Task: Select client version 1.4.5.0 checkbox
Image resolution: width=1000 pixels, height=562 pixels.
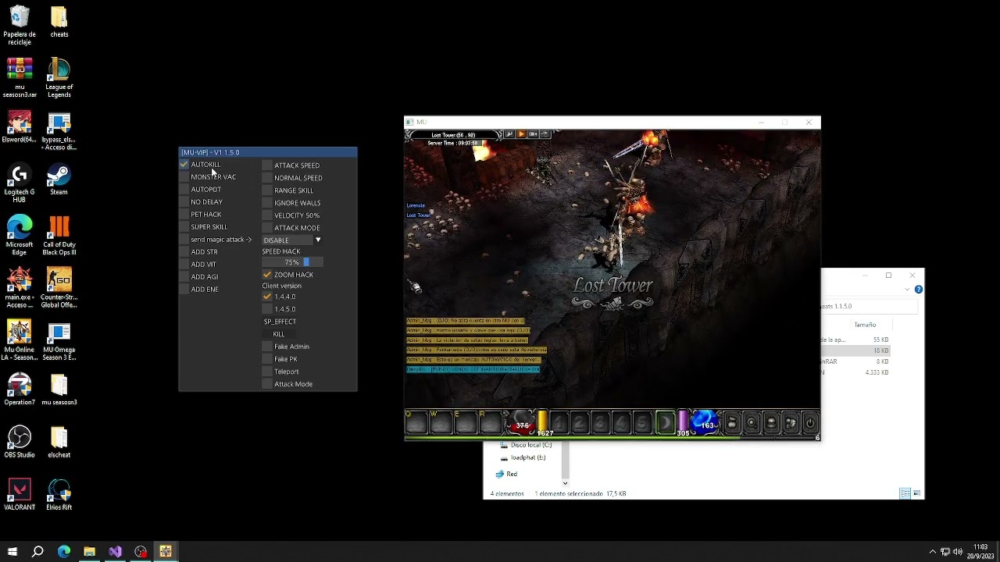Action: click(267, 309)
